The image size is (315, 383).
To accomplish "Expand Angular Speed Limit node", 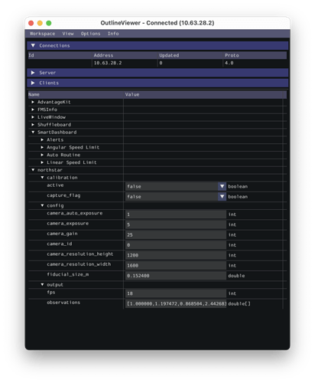I will (x=42, y=147).
